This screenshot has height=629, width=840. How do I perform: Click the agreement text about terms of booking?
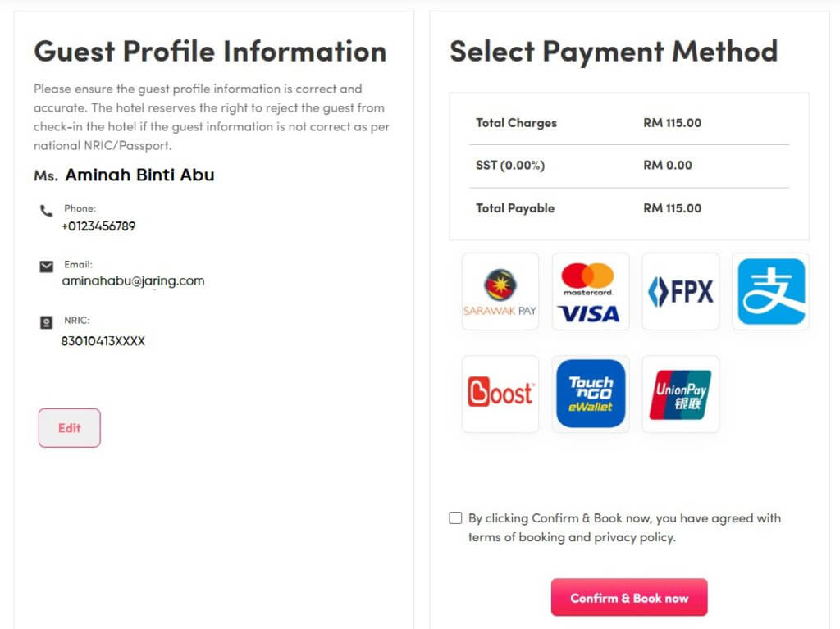pyautogui.click(x=624, y=528)
